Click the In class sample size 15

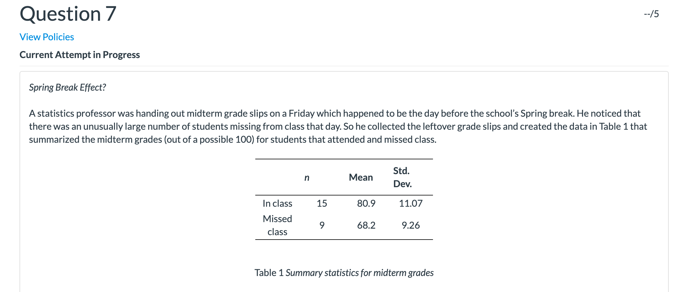322,203
